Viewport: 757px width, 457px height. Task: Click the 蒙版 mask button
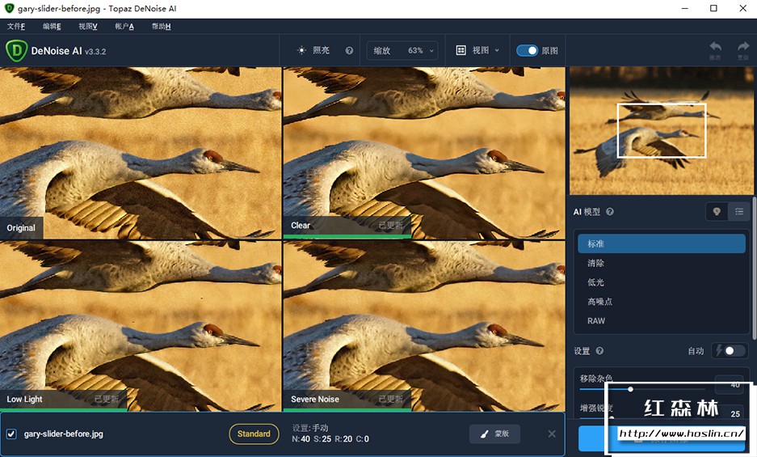point(495,434)
